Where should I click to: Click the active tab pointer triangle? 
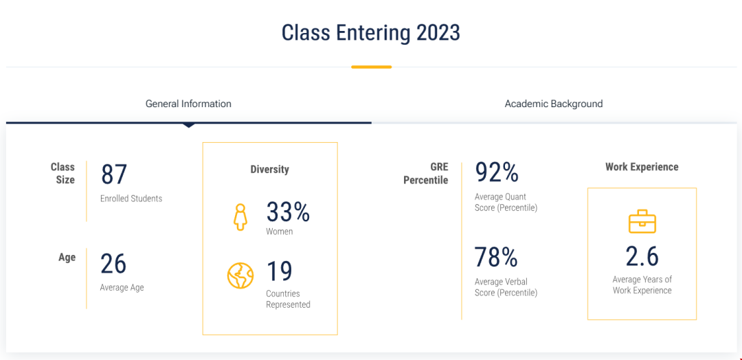tap(188, 125)
